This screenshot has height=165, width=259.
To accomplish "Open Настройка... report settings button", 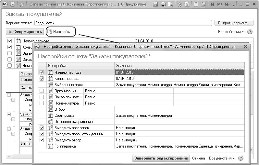I will click(61, 32).
